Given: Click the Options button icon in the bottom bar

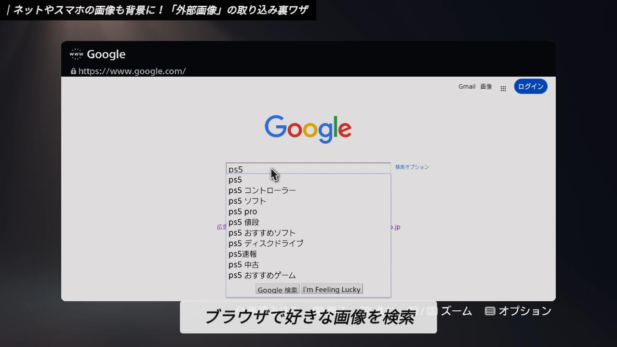Looking at the screenshot, I should point(490,311).
